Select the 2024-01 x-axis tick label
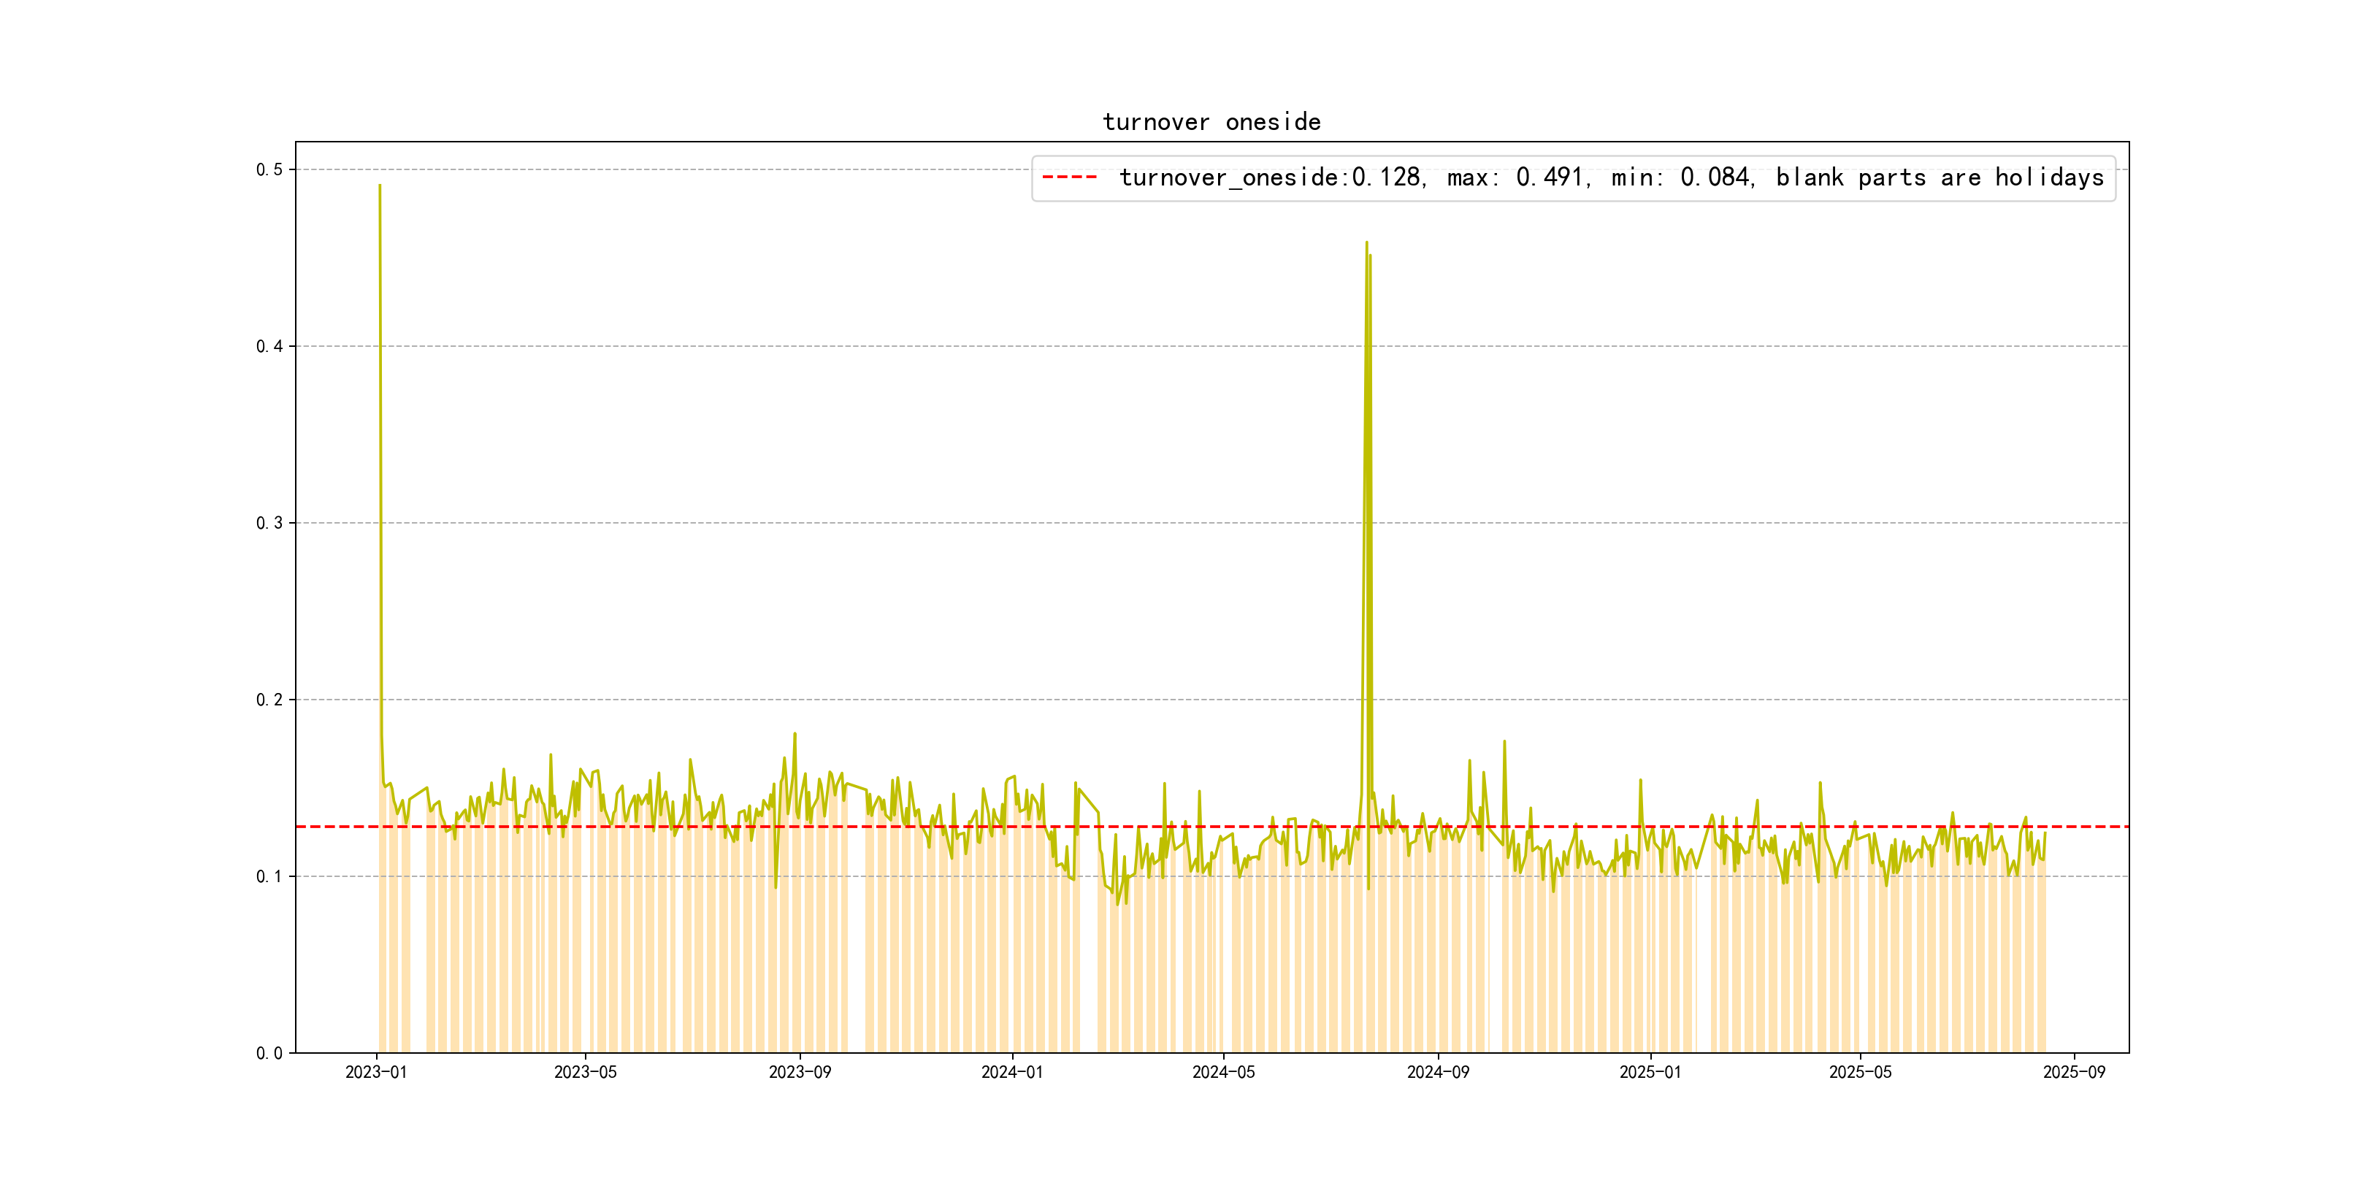 point(1011,1072)
